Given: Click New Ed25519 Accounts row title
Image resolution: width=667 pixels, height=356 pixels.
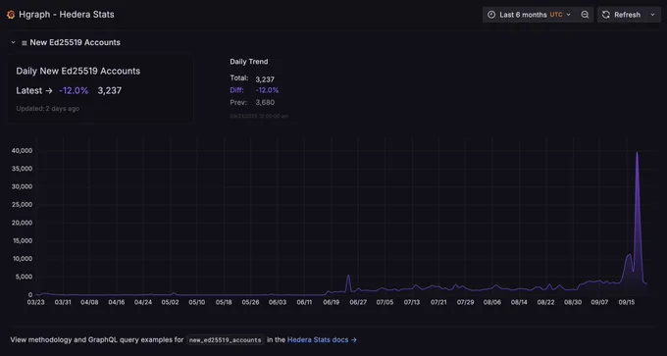Looking at the screenshot, I should coord(75,42).
